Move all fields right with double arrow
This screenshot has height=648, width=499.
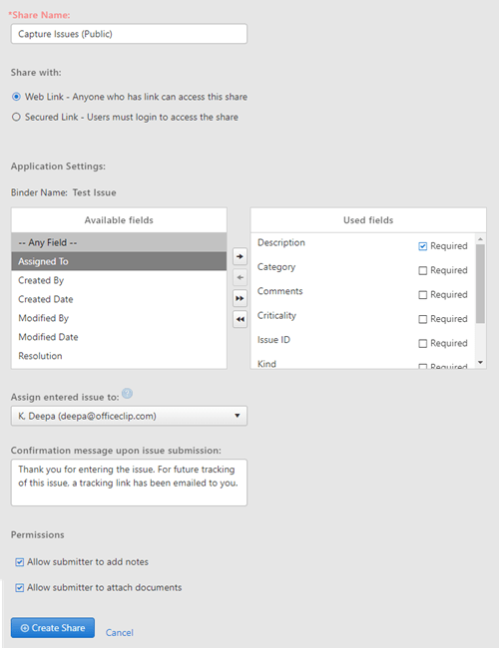coord(240,298)
